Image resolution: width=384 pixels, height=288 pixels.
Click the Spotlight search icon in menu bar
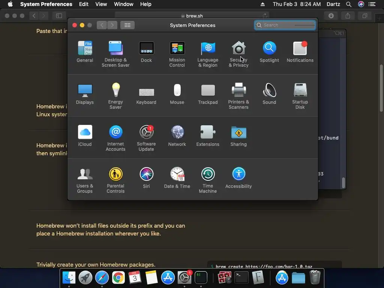[x=349, y=4]
